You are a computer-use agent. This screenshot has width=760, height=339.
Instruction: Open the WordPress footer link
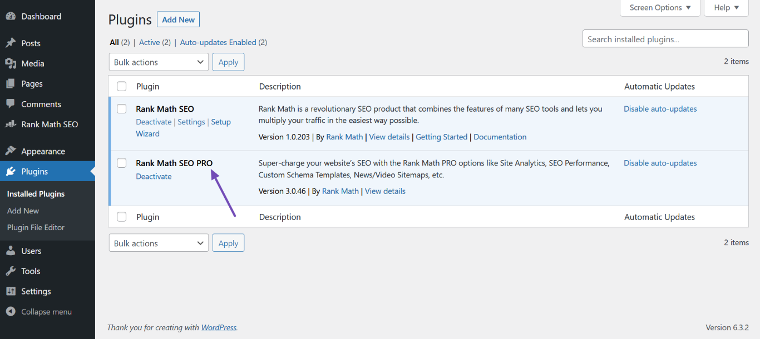point(219,327)
